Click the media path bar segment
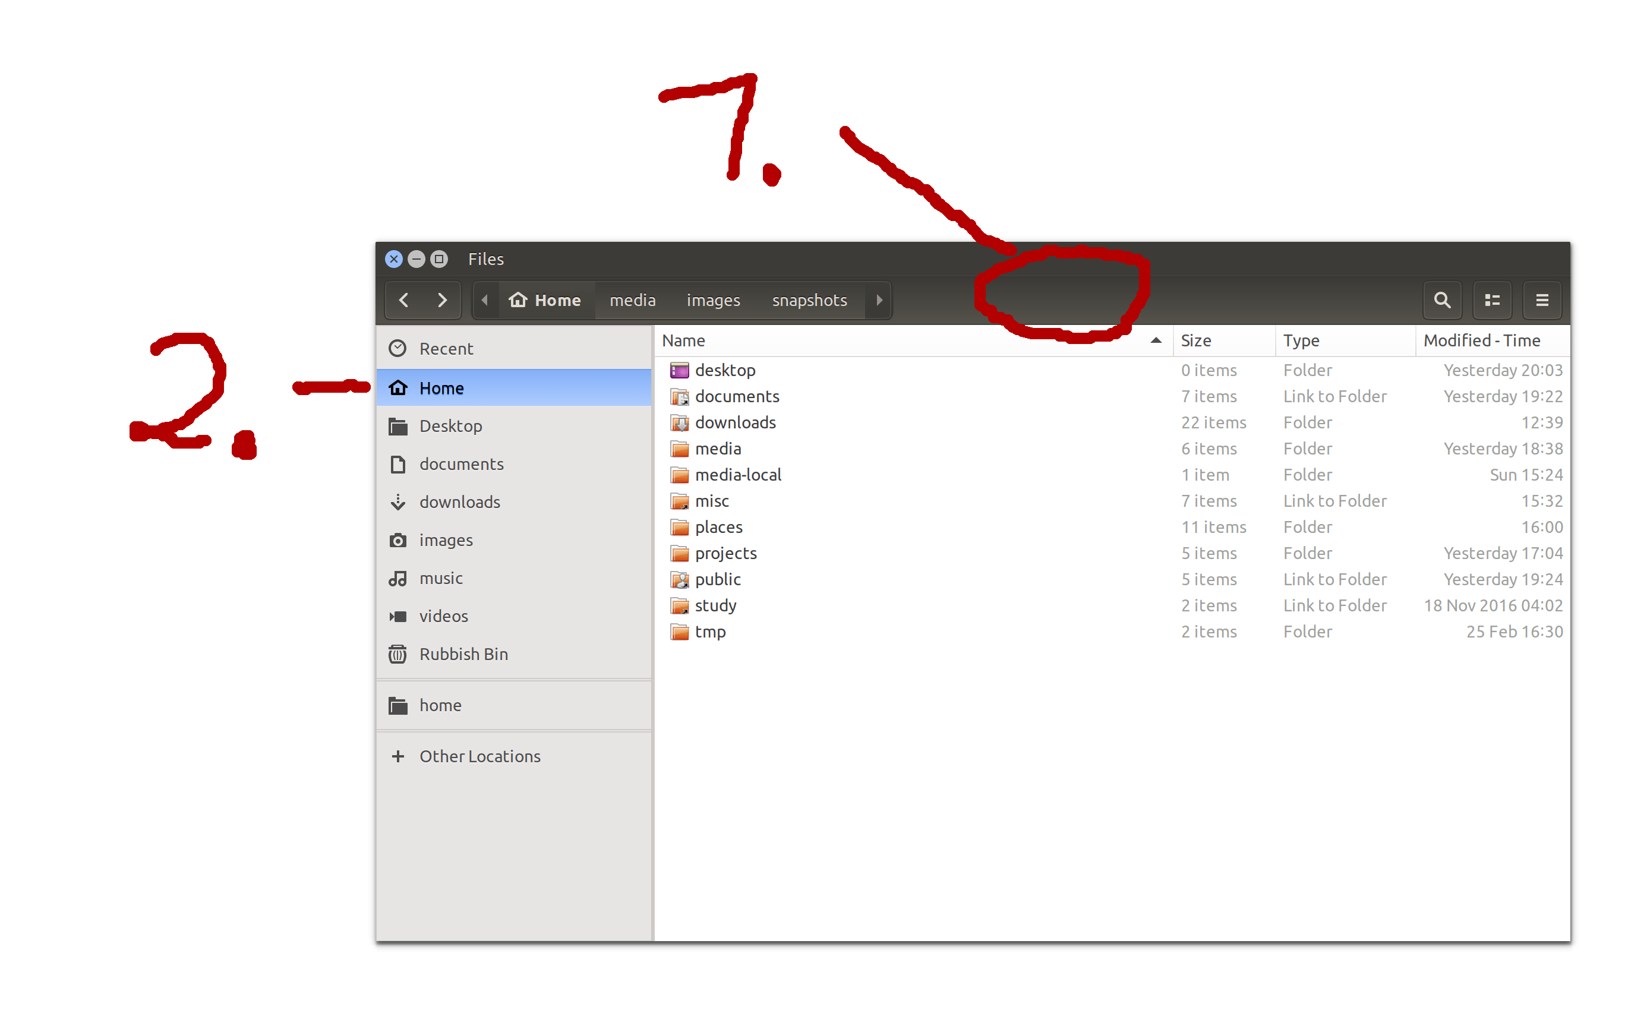The height and width of the screenshot is (1013, 1647). (x=632, y=300)
